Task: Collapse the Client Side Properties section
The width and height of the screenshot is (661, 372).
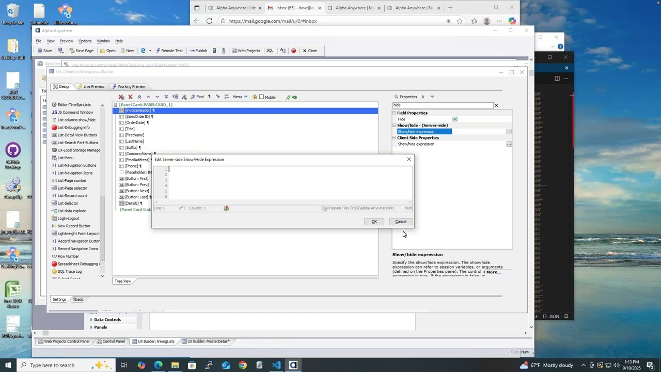Action: point(394,138)
